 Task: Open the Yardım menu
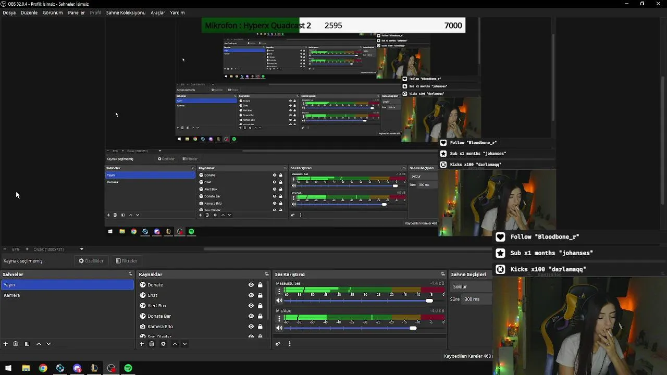pyautogui.click(x=177, y=12)
